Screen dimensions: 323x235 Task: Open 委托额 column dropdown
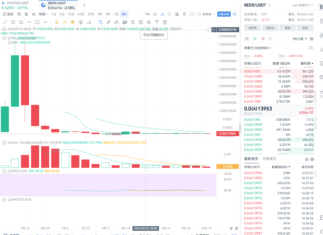click(x=307, y=63)
